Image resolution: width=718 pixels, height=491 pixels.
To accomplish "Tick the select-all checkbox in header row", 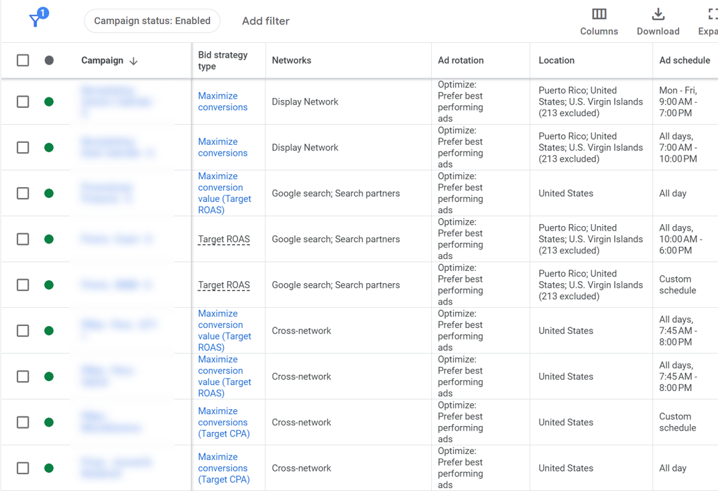I will point(23,60).
